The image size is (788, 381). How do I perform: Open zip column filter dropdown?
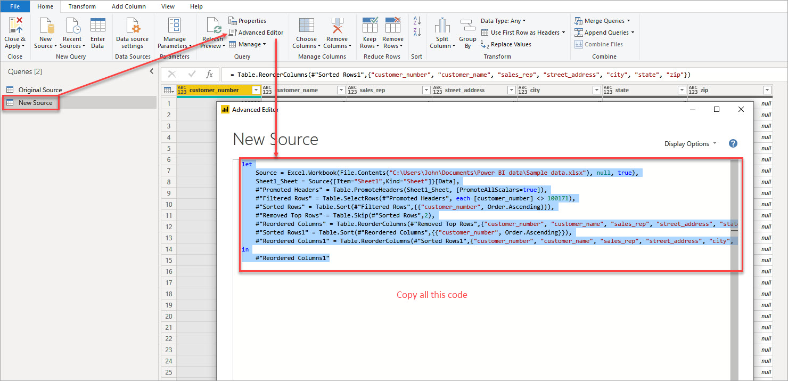tap(767, 90)
